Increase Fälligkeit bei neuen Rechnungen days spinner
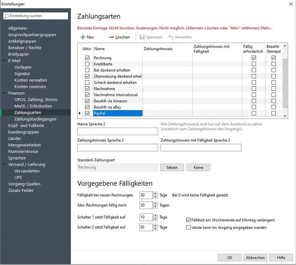The image size is (296, 265). tap(151, 194)
